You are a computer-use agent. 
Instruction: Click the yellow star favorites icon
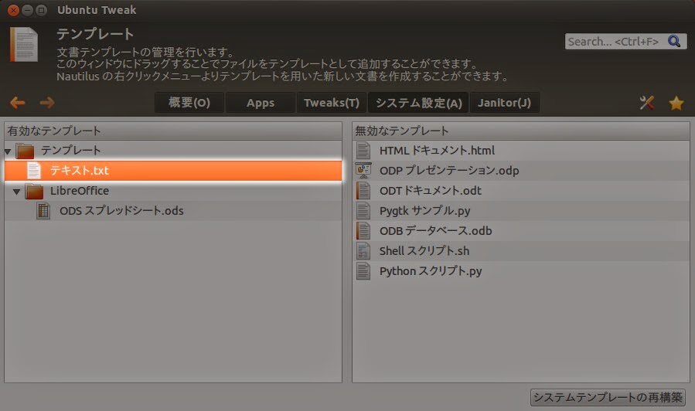(676, 104)
